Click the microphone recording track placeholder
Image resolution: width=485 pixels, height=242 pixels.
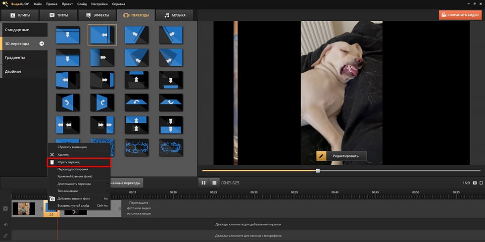point(248,236)
